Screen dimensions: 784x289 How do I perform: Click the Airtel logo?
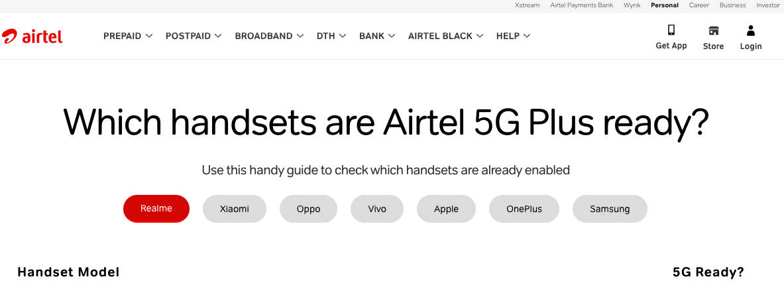pos(32,36)
